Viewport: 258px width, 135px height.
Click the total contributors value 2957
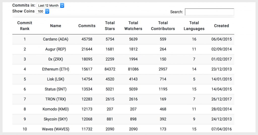point(163,69)
